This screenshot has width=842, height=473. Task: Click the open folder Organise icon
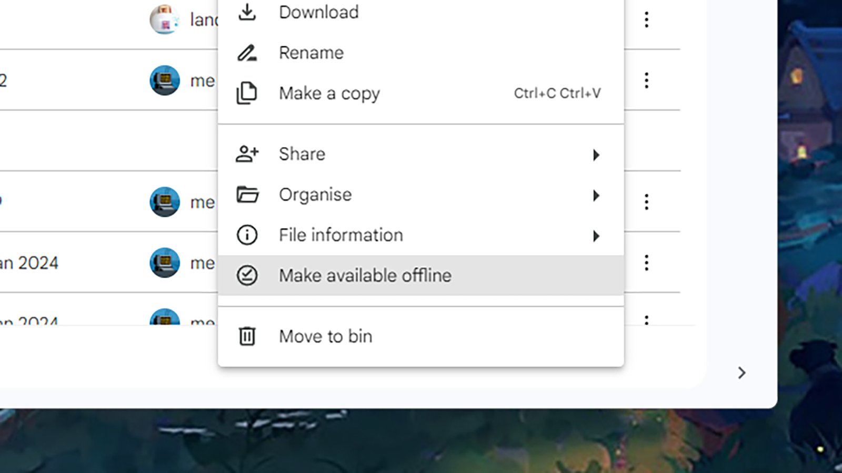247,194
